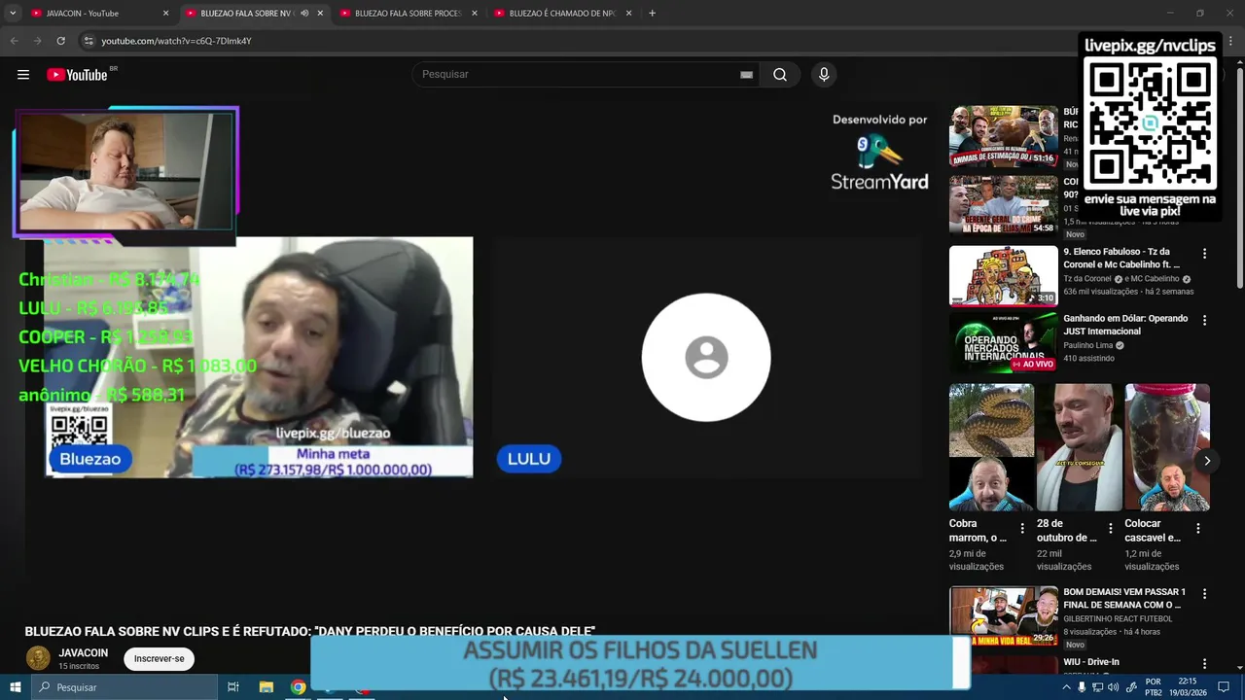Image resolution: width=1245 pixels, height=700 pixels.
Task: Click the browser forward arrow
Action: (x=37, y=41)
